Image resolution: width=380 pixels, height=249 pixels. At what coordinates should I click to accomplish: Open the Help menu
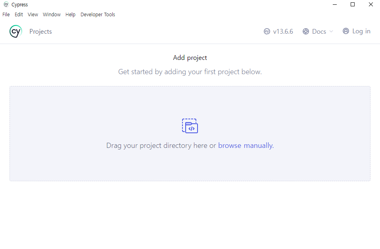click(70, 15)
